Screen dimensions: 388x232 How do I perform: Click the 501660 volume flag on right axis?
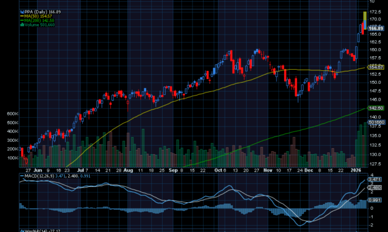coord(376,122)
